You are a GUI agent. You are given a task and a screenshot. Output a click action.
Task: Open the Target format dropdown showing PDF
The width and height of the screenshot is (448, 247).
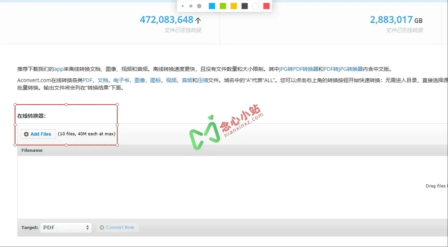tap(66, 227)
